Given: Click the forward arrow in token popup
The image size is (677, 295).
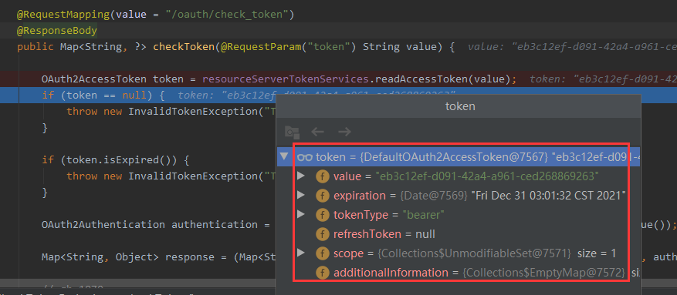Looking at the screenshot, I should pyautogui.click(x=344, y=132).
